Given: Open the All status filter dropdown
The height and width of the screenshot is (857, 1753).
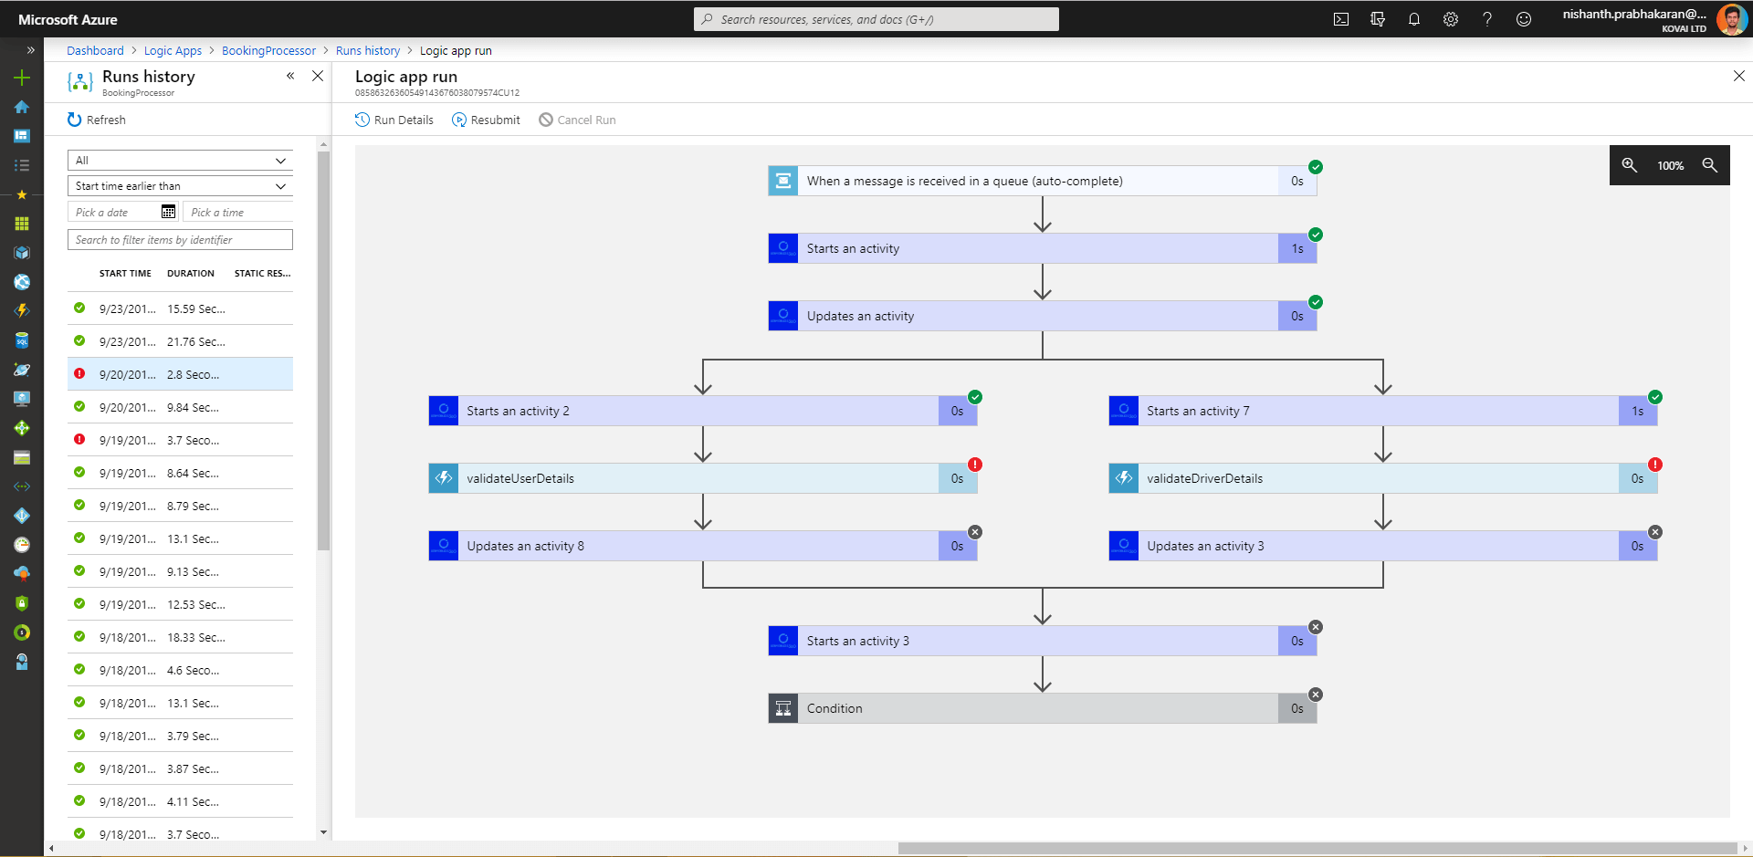Looking at the screenshot, I should [180, 161].
